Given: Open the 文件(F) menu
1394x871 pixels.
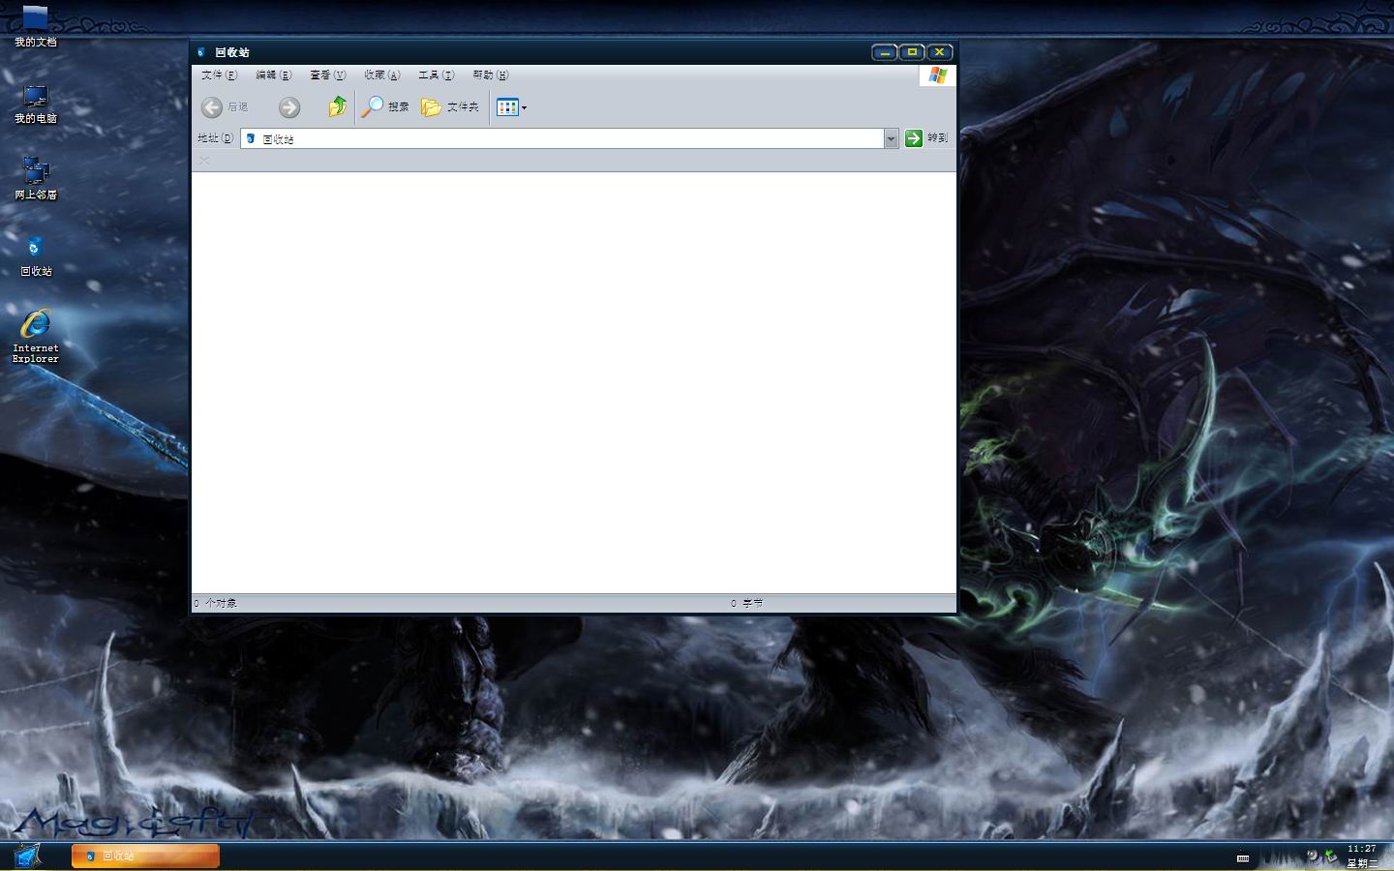Looking at the screenshot, I should 219,75.
